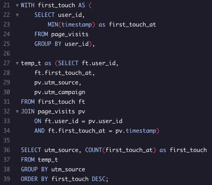Collapse the fold arrow on line 22
Screen dimensions: 212x185
(x=17, y=15)
